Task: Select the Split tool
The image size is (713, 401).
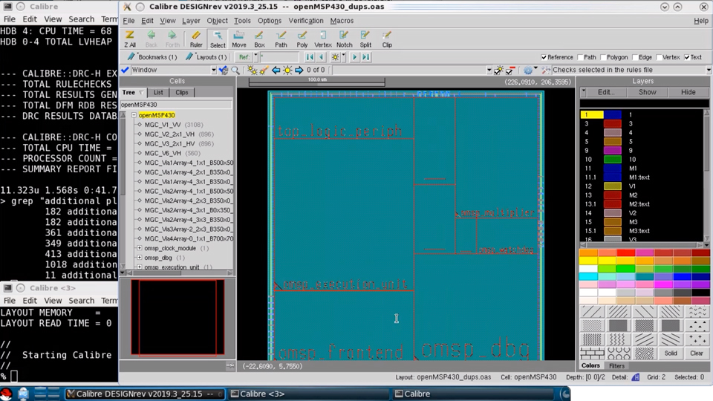Action: pos(365,39)
